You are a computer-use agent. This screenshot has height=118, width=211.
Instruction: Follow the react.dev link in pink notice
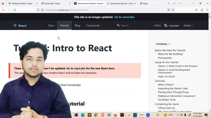[80, 69]
